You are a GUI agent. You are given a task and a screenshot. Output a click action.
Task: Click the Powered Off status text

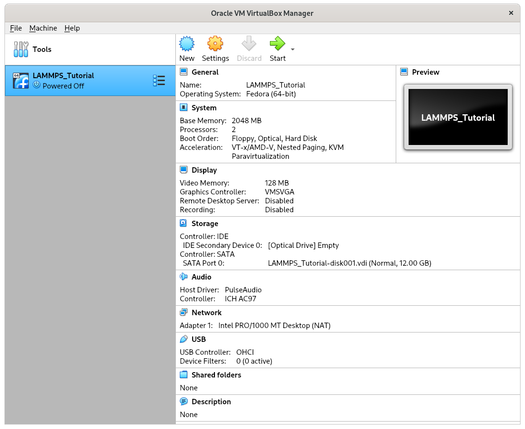click(63, 86)
